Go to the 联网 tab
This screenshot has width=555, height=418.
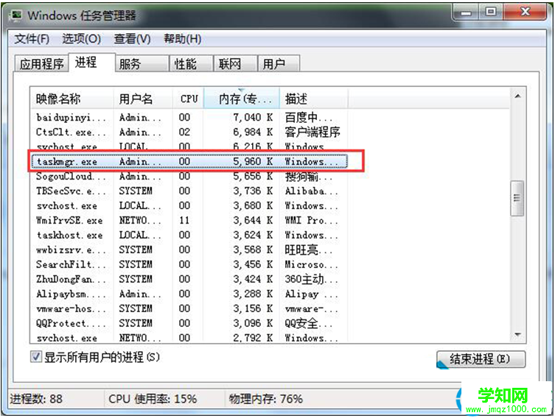(x=235, y=64)
